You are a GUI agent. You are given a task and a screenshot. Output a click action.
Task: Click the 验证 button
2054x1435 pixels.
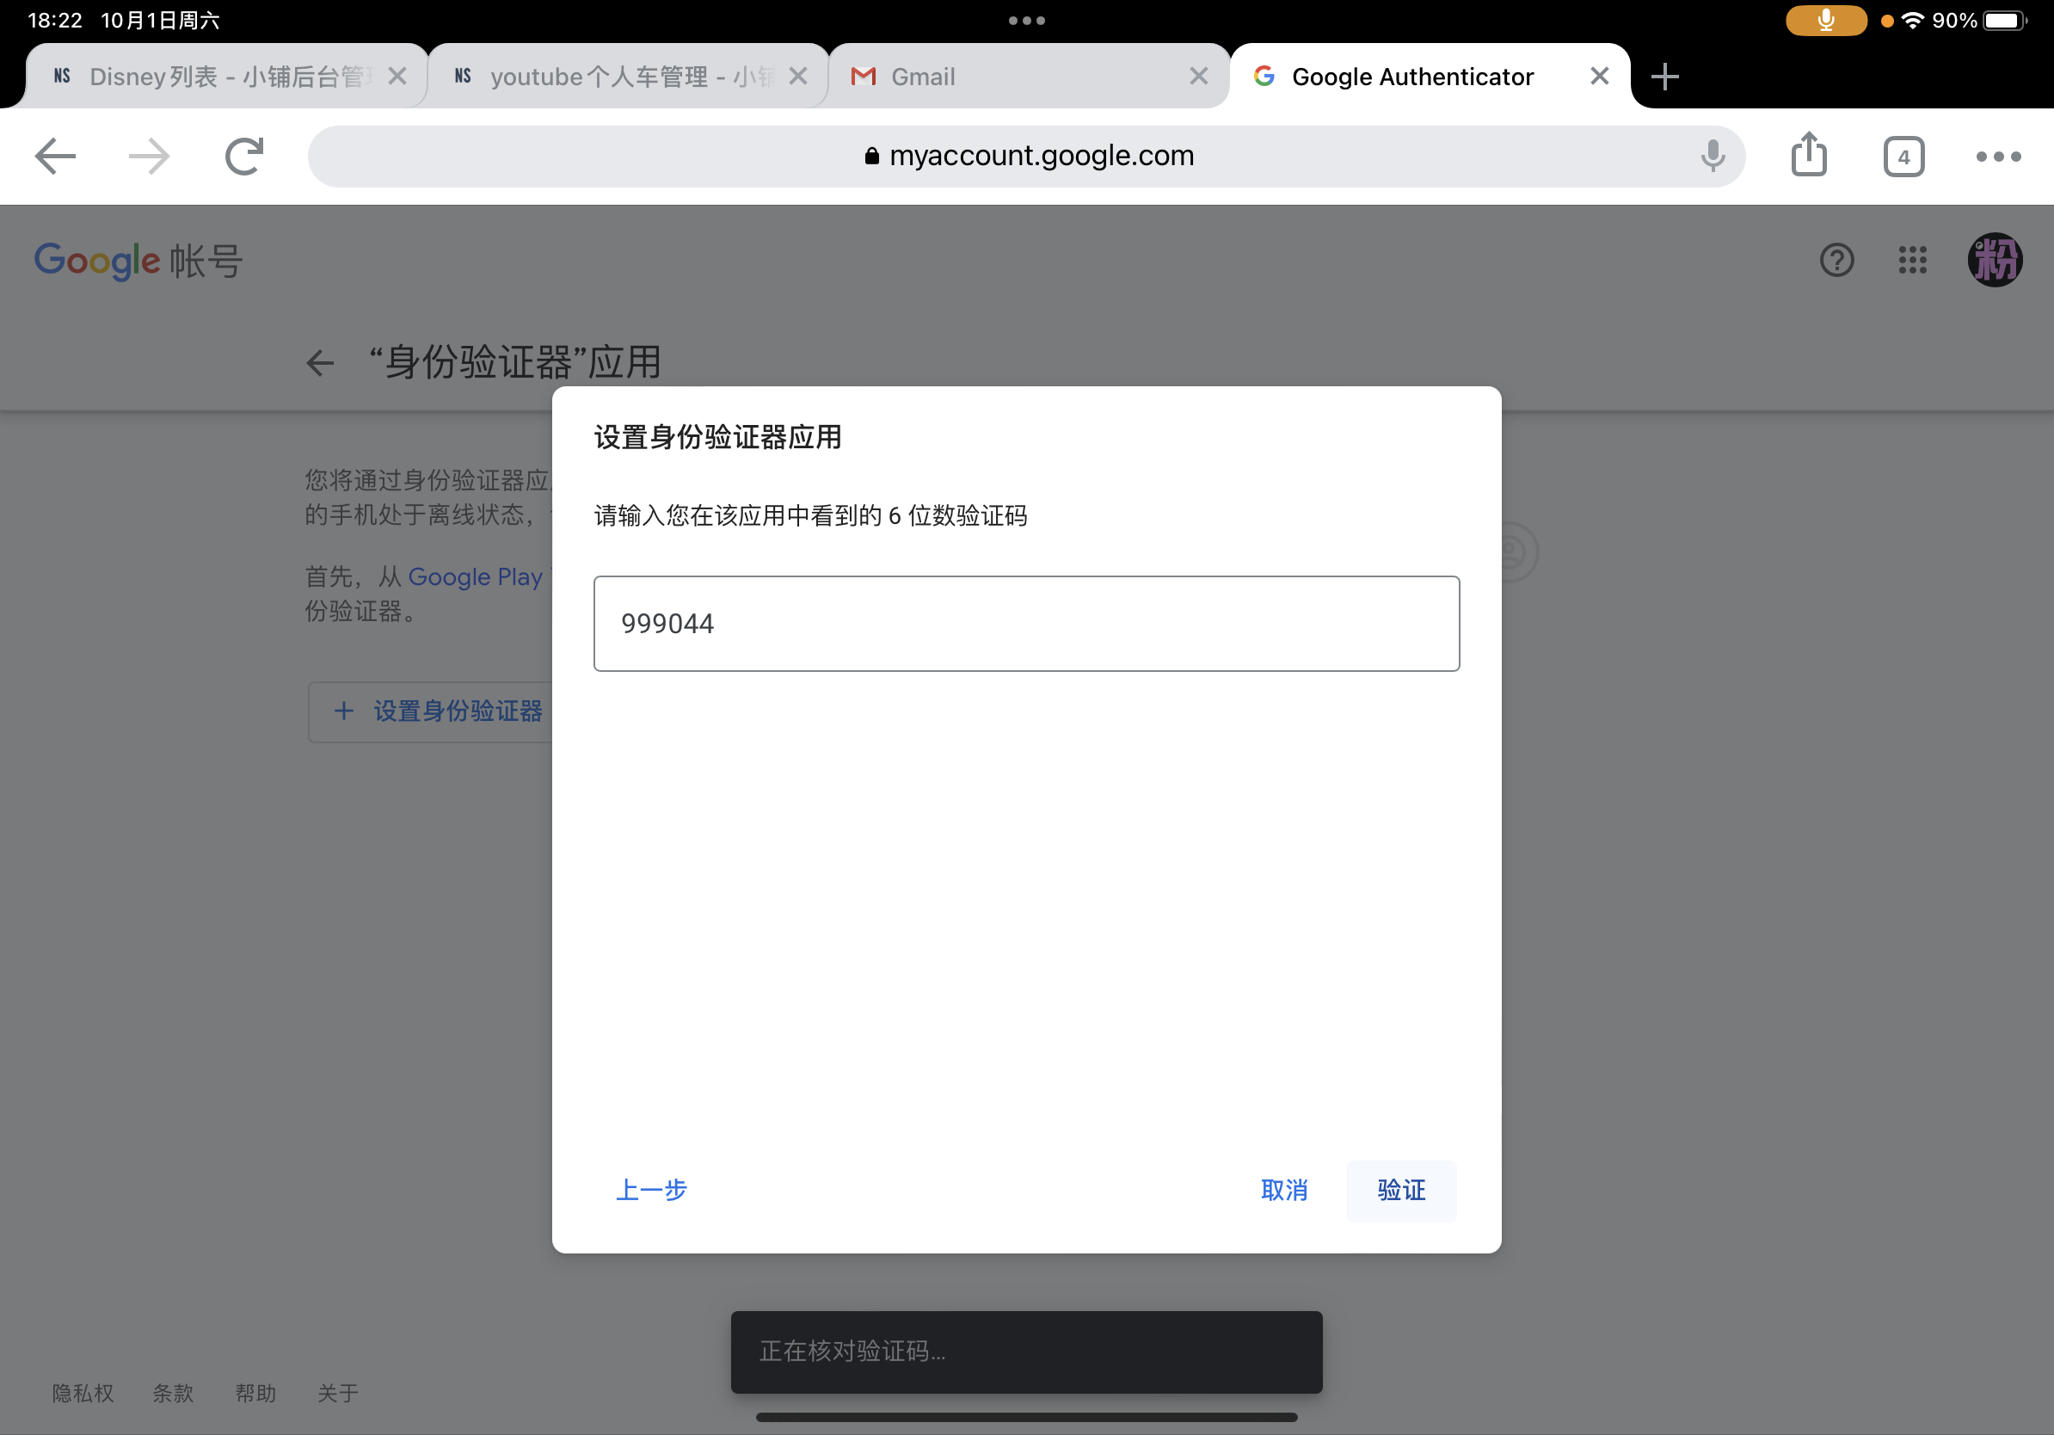(x=1401, y=1190)
